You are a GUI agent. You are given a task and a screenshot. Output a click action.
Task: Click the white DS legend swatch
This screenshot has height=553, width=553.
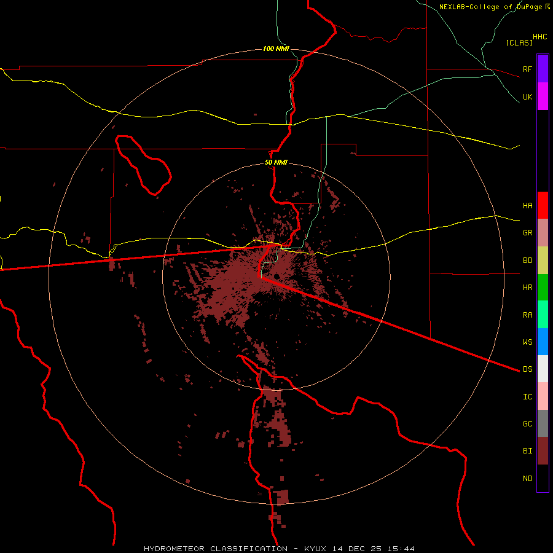543,369
